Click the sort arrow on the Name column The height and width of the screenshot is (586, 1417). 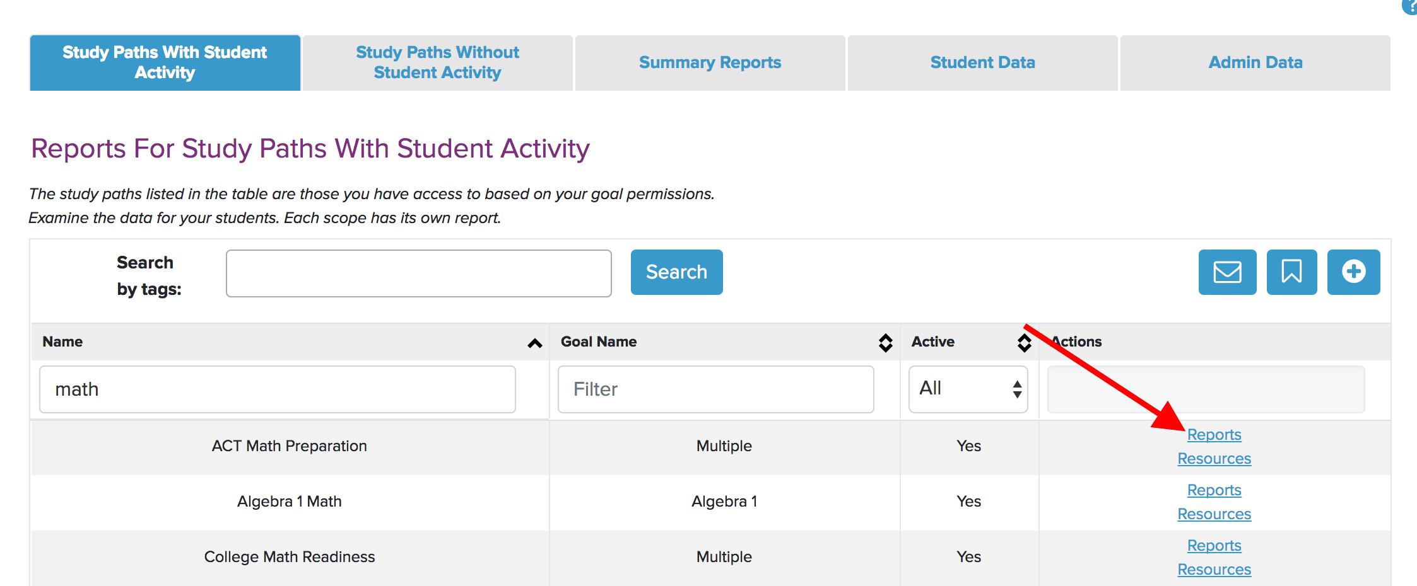click(x=535, y=343)
